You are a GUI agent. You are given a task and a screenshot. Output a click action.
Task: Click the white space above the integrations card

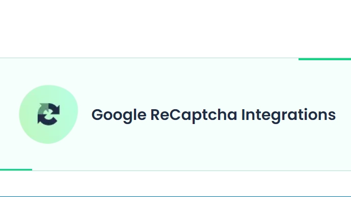point(175,29)
